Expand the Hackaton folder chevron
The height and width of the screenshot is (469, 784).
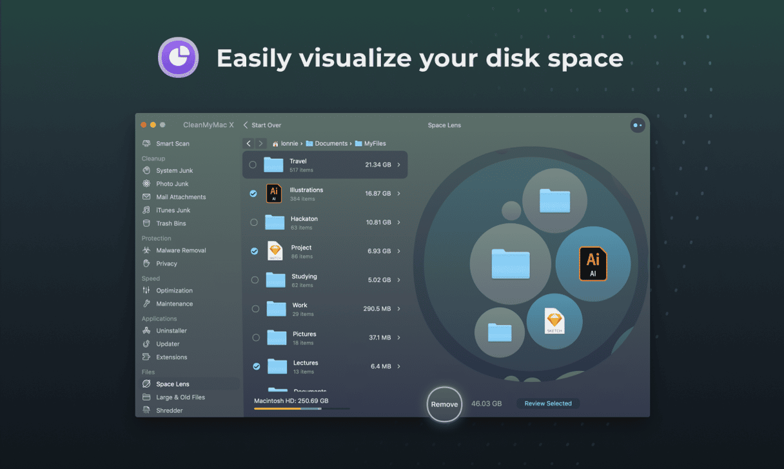(399, 223)
